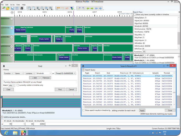Jump to previous marker purple arrow icon
Screen dimensions: 181x136
79,8
